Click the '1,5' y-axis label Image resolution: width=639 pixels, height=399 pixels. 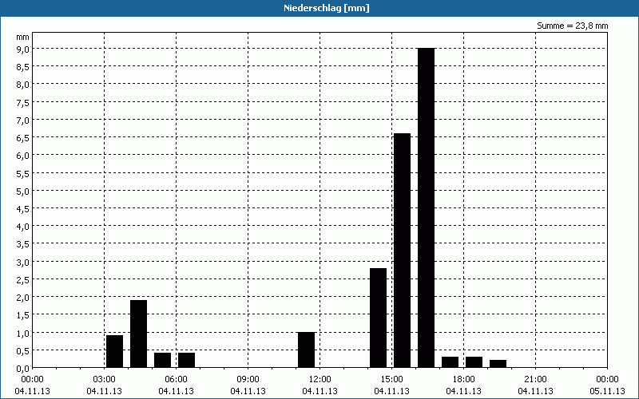click(x=23, y=315)
